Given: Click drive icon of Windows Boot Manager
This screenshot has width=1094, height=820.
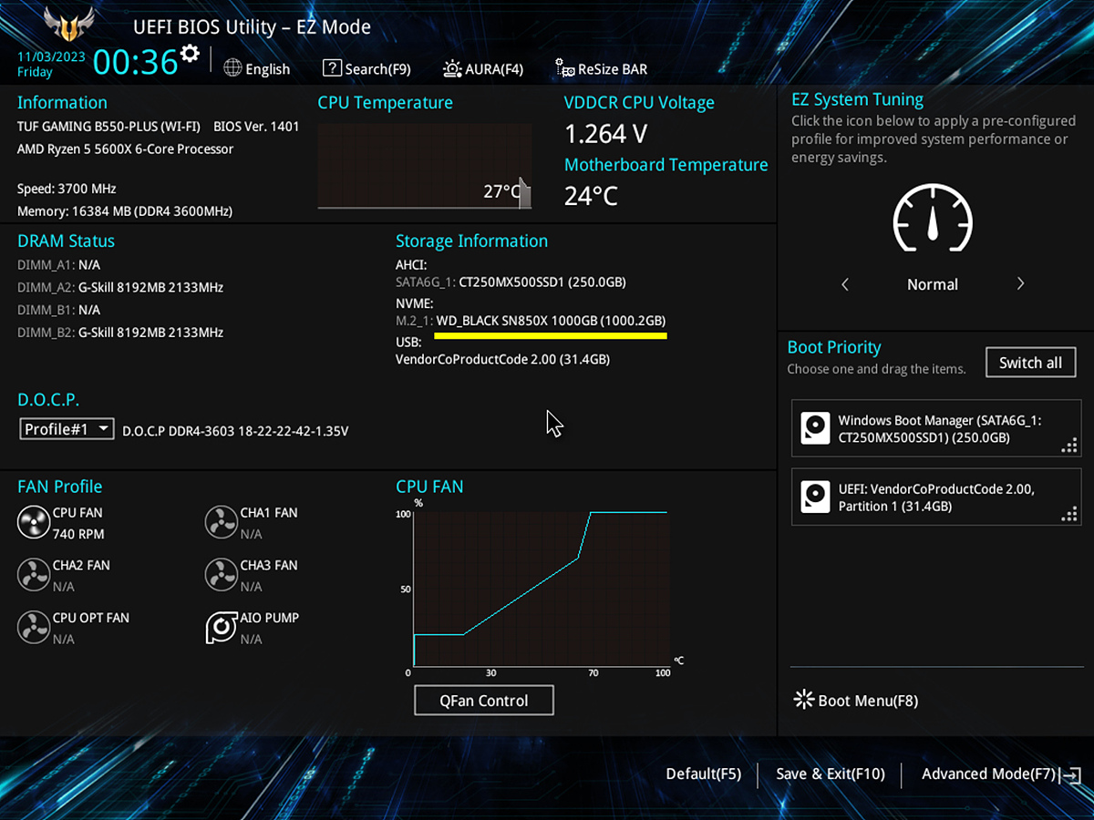Looking at the screenshot, I should (x=815, y=428).
